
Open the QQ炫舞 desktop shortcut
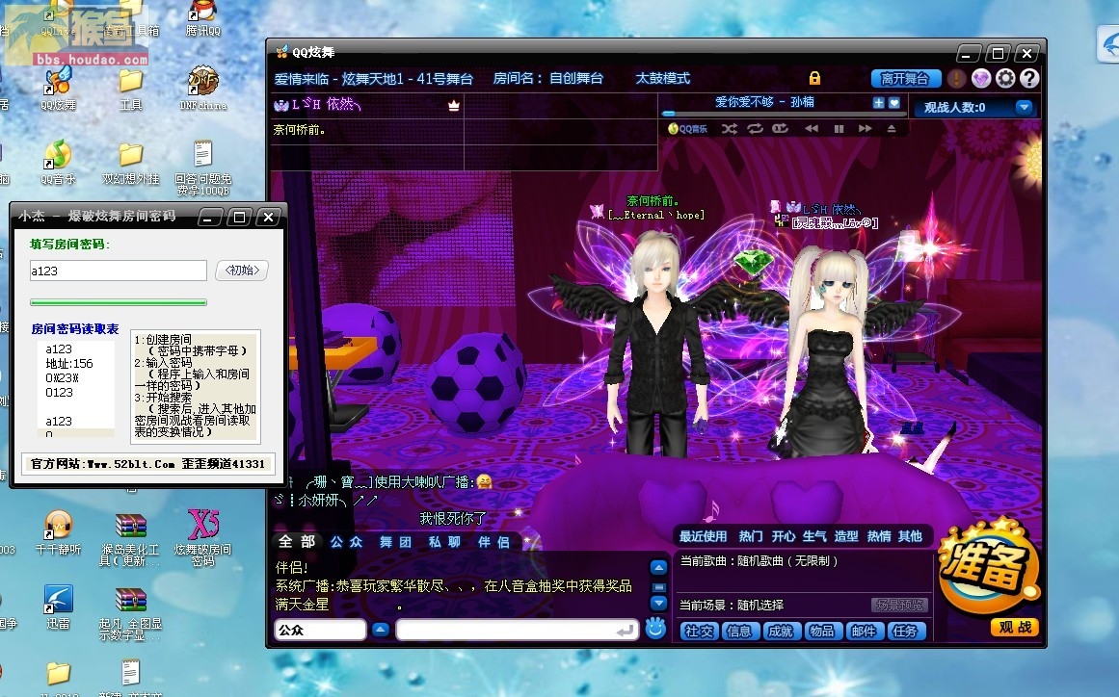click(x=59, y=88)
